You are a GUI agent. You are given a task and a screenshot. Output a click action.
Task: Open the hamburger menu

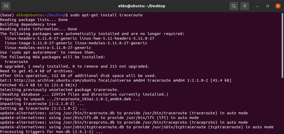(x=245, y=6)
